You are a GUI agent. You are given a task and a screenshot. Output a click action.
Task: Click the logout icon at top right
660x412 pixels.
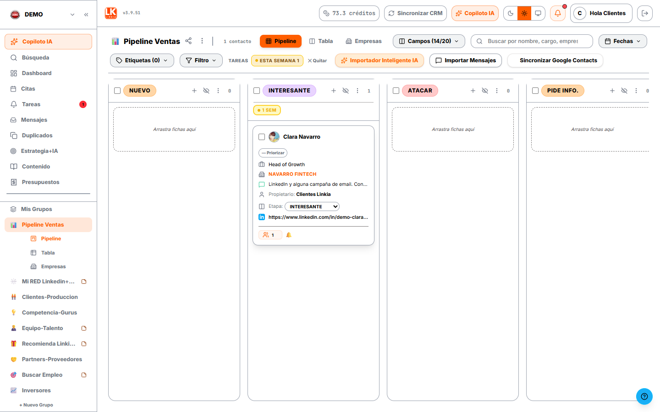pyautogui.click(x=645, y=13)
